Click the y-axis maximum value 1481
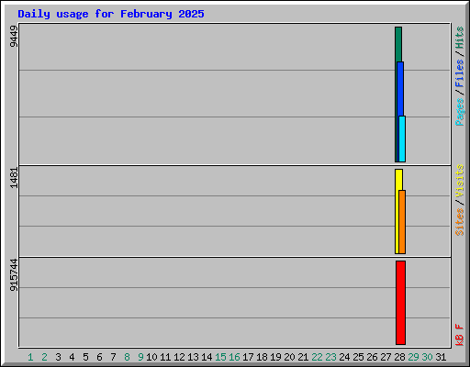 tap(14, 178)
